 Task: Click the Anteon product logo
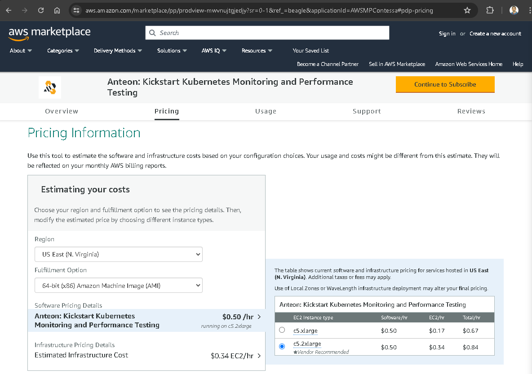tap(50, 87)
